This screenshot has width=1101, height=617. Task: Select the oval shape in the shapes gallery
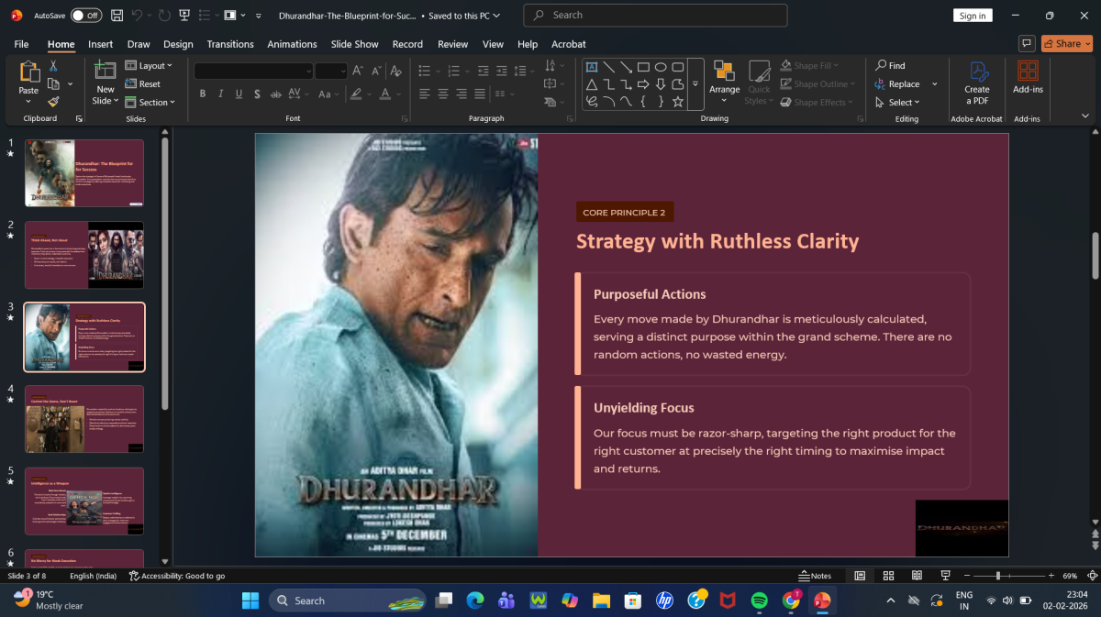[661, 67]
